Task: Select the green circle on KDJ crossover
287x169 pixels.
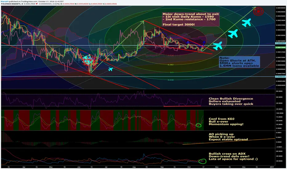Action: (199, 125)
